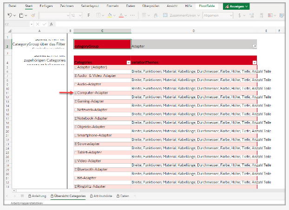This screenshot has width=289, height=210.
Task: Switch to the Attributsliste sheet
Action: (101, 196)
